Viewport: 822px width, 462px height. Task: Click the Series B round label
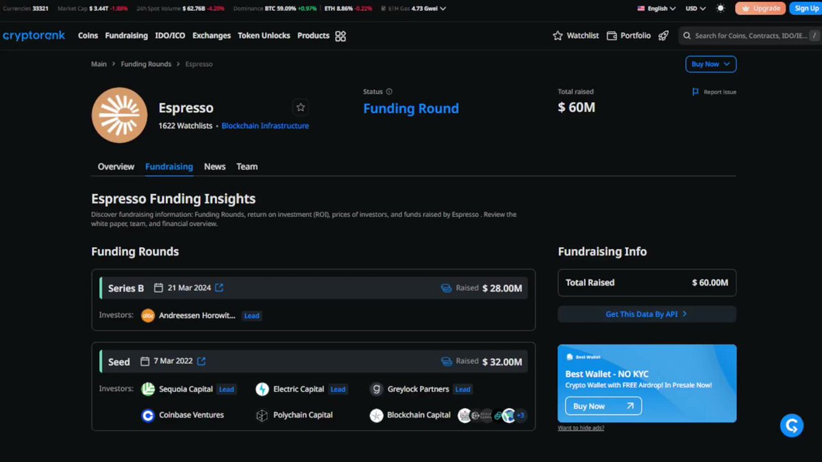coord(126,288)
